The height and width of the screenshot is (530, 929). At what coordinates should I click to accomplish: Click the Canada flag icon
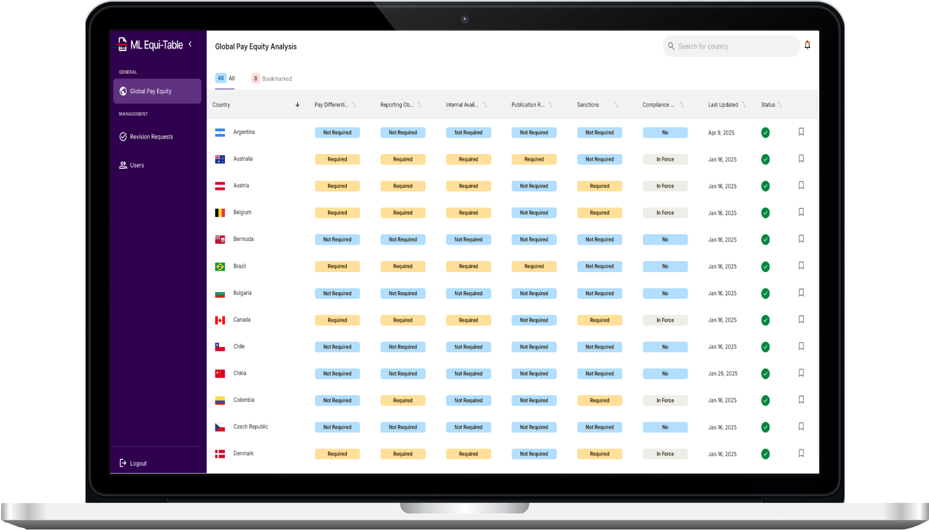point(220,320)
